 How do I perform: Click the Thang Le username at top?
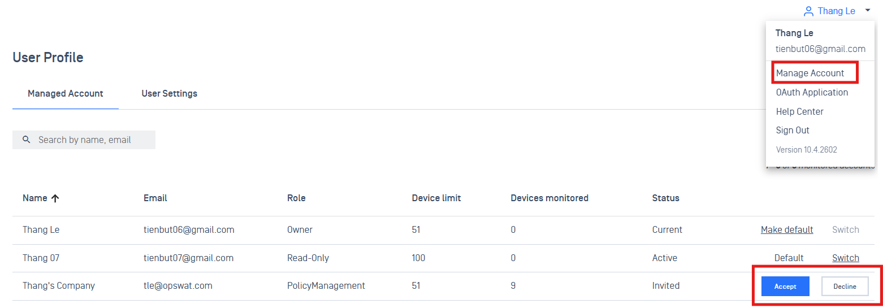(836, 11)
